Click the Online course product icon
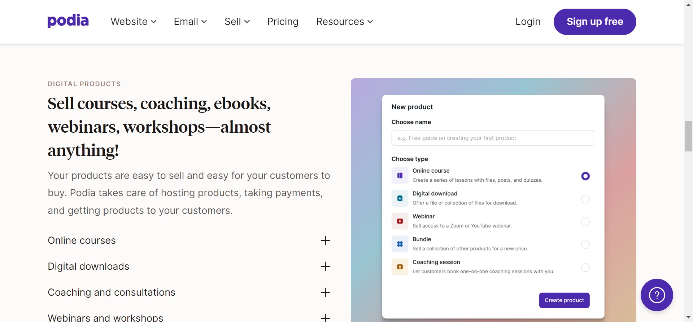This screenshot has height=322, width=693. point(400,176)
